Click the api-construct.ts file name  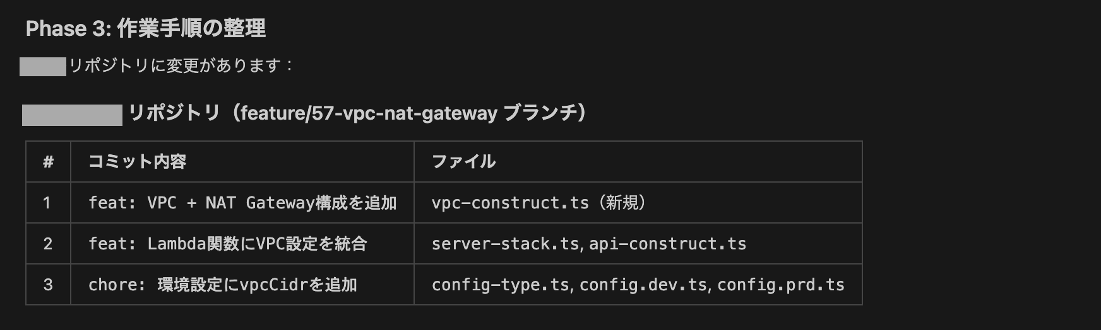point(667,244)
